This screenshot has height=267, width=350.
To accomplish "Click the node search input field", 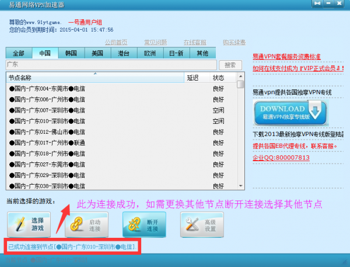I will 111,65.
